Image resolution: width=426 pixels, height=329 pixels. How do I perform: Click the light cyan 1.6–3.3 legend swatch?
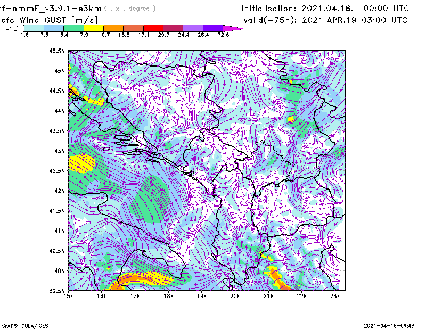(x=34, y=28)
